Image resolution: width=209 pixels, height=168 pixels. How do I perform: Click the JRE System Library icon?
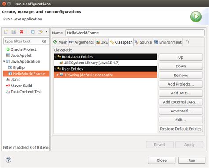tap(61, 63)
